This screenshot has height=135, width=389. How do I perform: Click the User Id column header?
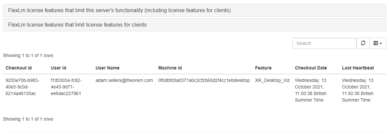59,68
